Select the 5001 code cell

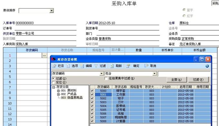pyautogui.click(x=103, y=94)
